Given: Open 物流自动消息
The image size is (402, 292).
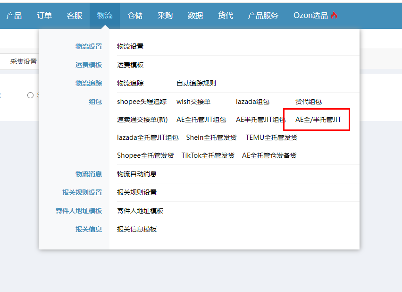Looking at the screenshot, I should click(137, 174).
